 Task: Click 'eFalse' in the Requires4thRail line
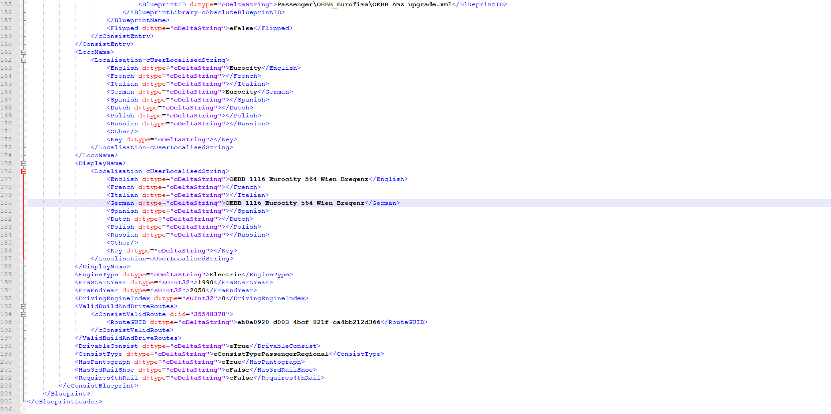(241, 378)
